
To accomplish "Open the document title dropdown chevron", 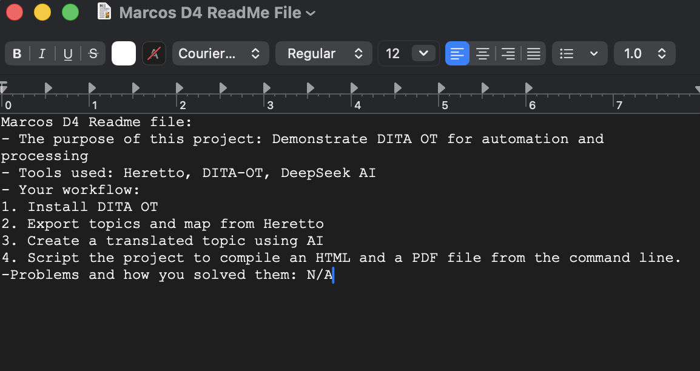I will click(311, 13).
